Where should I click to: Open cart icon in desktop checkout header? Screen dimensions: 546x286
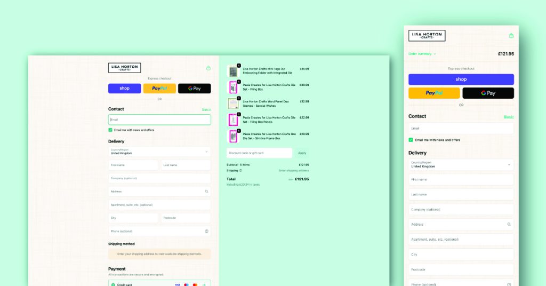[x=208, y=68]
